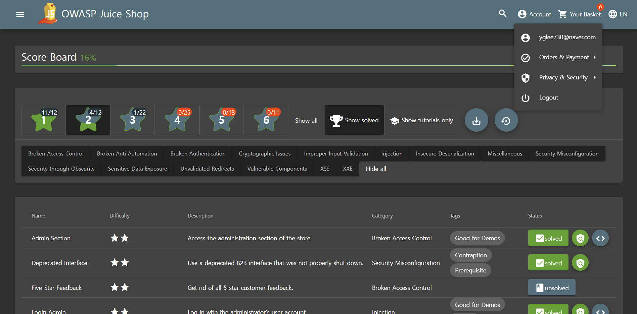This screenshot has width=637, height=314.
Task: Toggle Broken Access Control category filter
Action: tap(56, 153)
